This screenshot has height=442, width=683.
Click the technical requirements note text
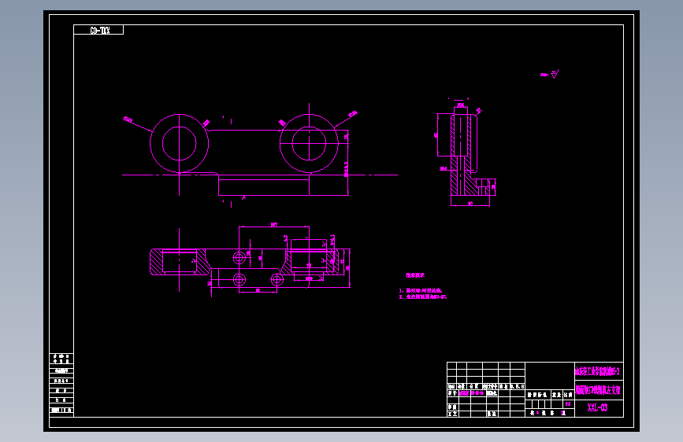tap(423, 287)
